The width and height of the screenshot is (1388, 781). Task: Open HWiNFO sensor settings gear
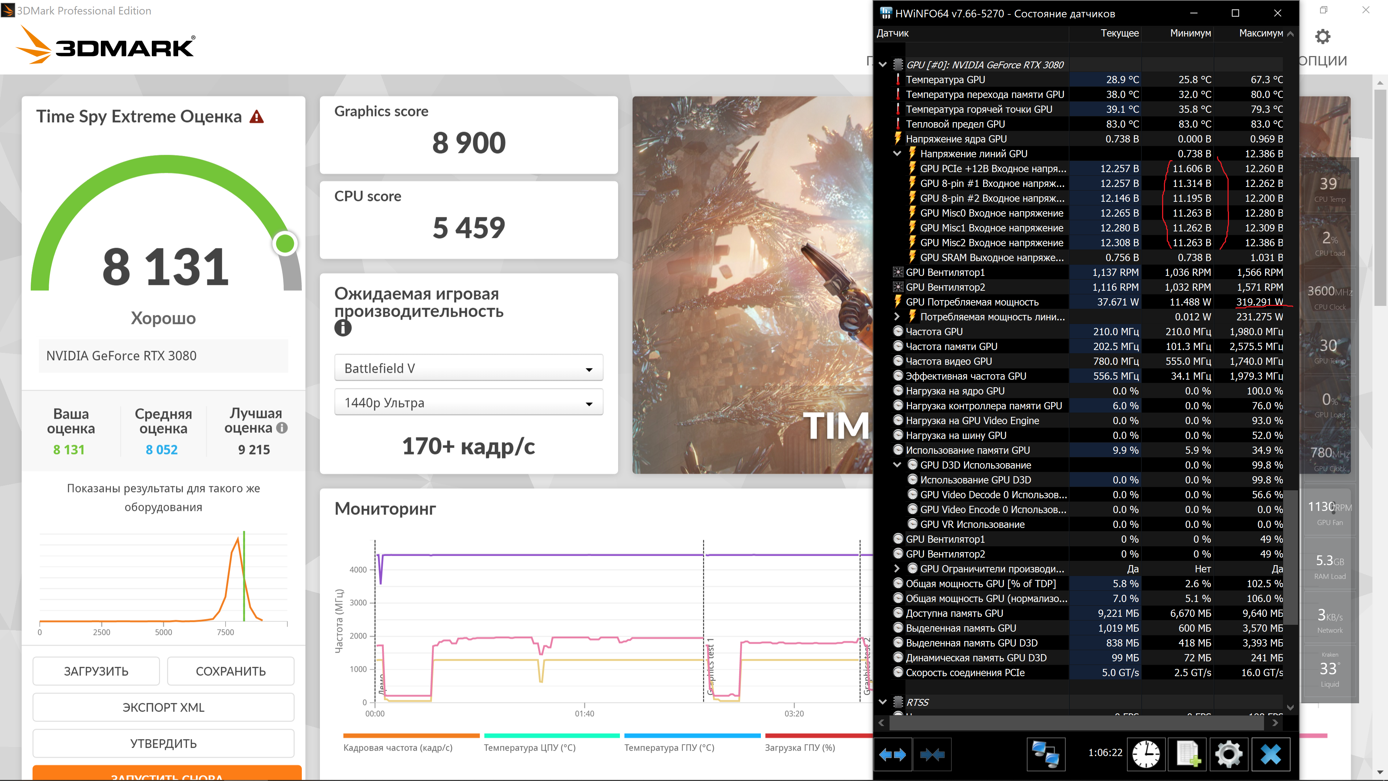coord(1229,754)
